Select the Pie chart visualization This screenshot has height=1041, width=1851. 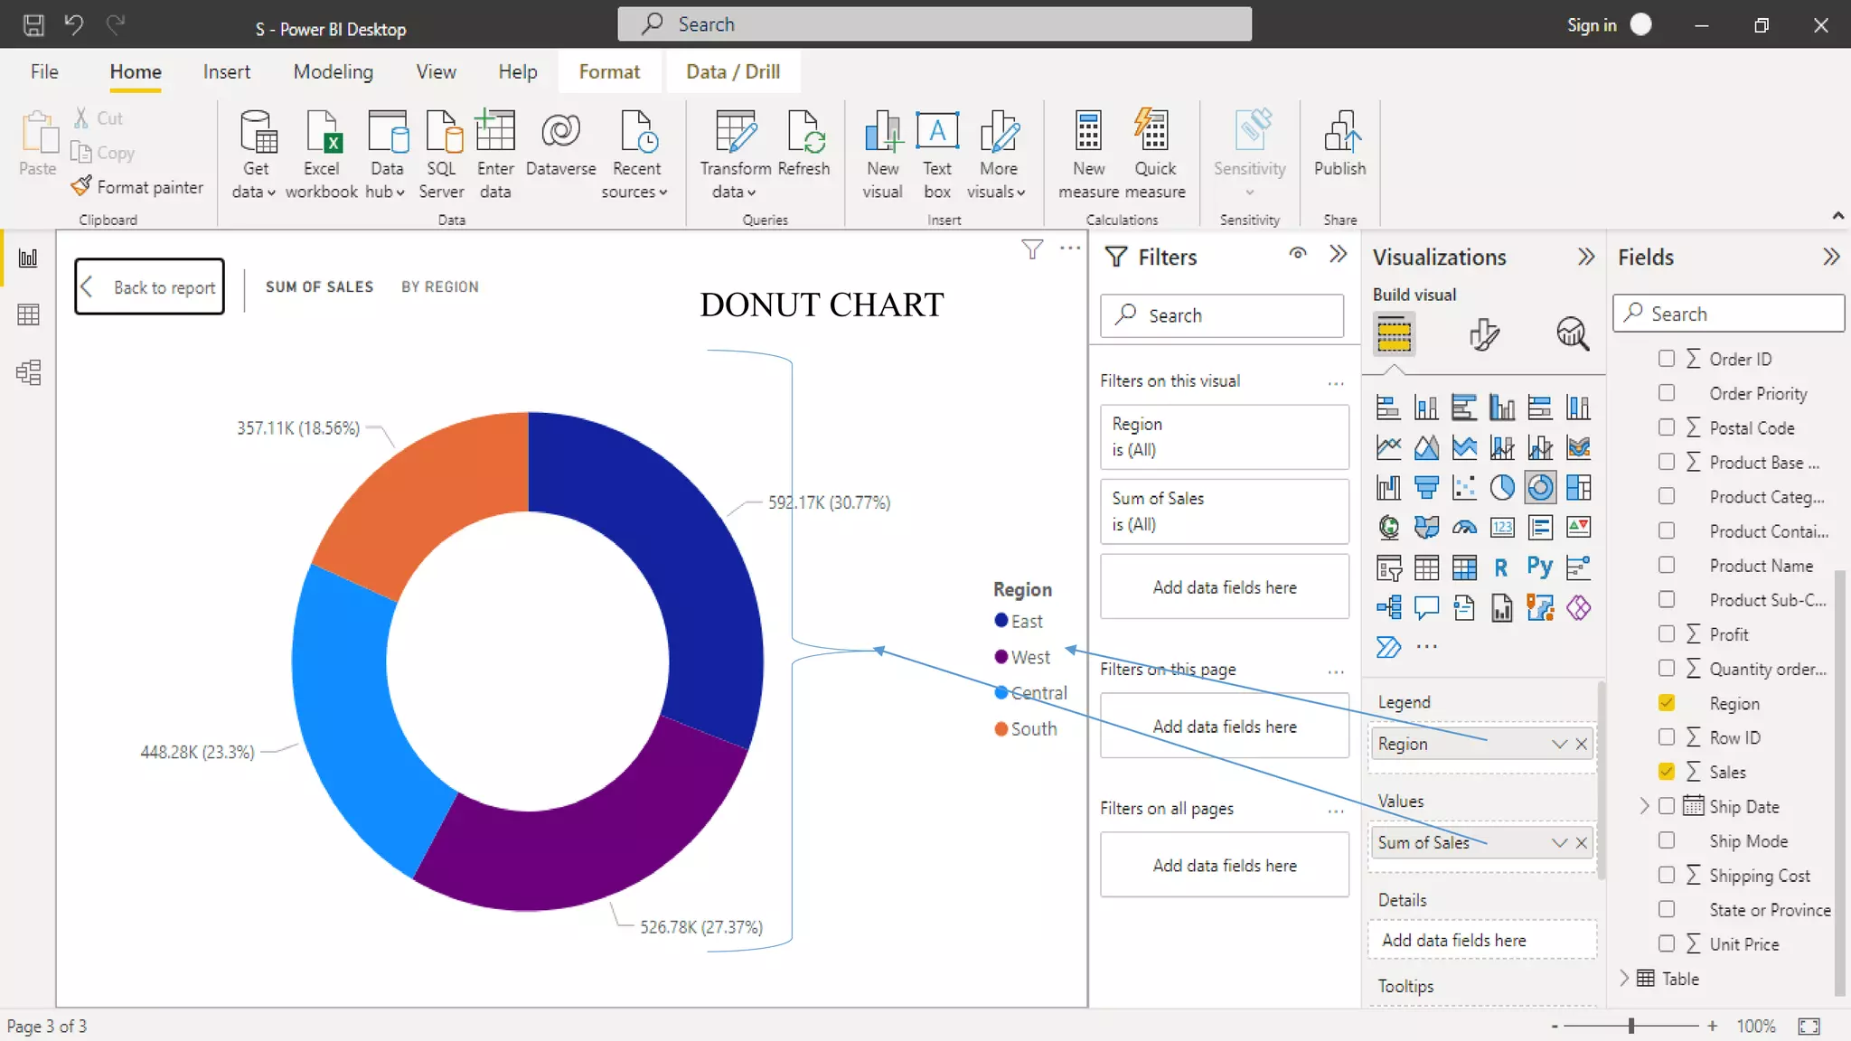(x=1502, y=488)
